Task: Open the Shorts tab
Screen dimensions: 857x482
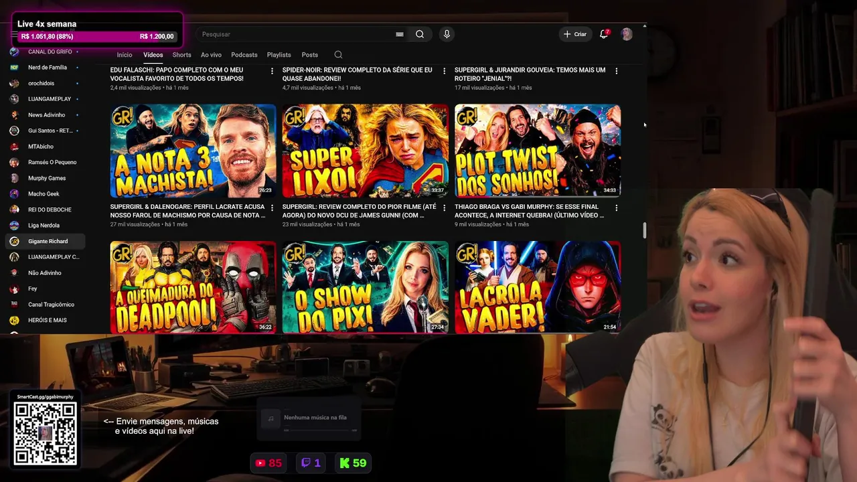Action: click(x=181, y=55)
